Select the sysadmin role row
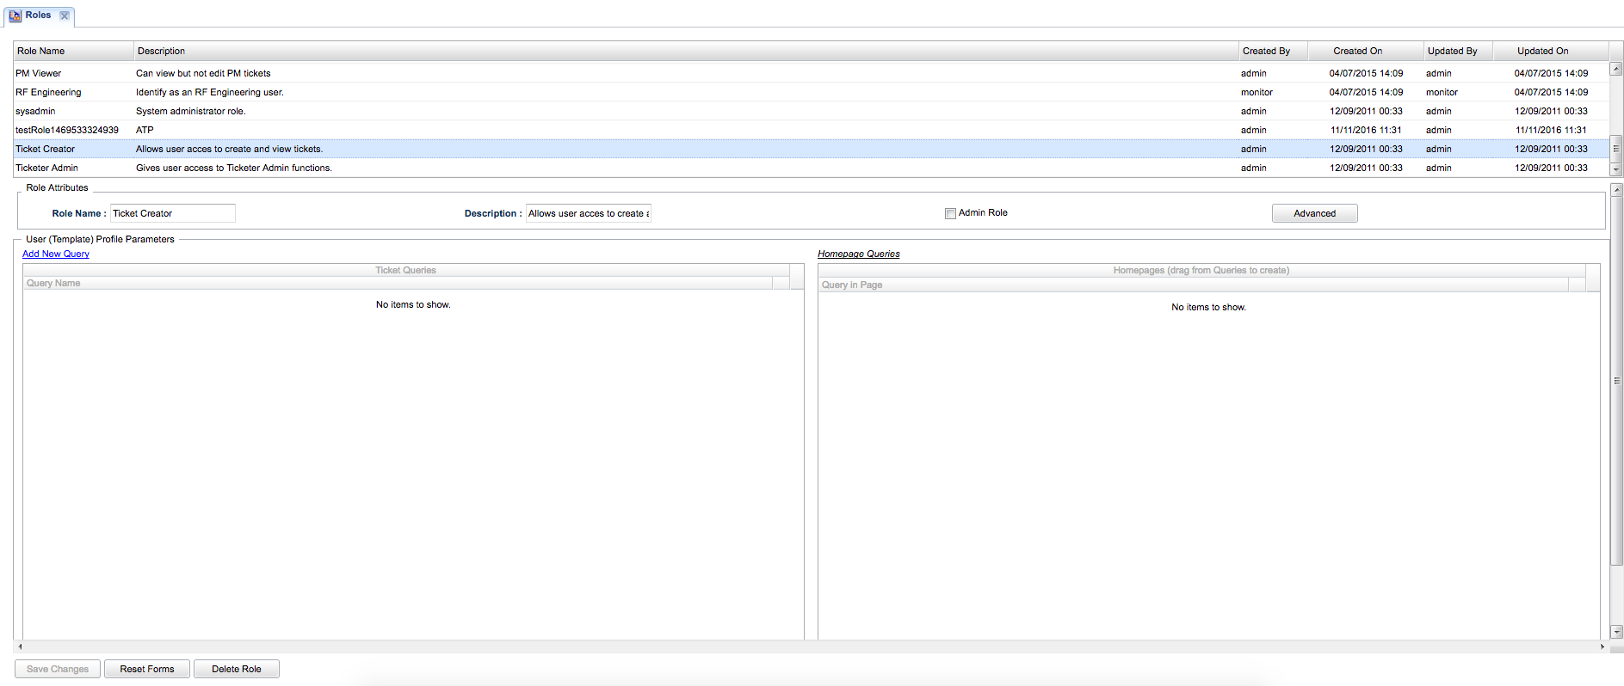The width and height of the screenshot is (1624, 686). (x=35, y=111)
